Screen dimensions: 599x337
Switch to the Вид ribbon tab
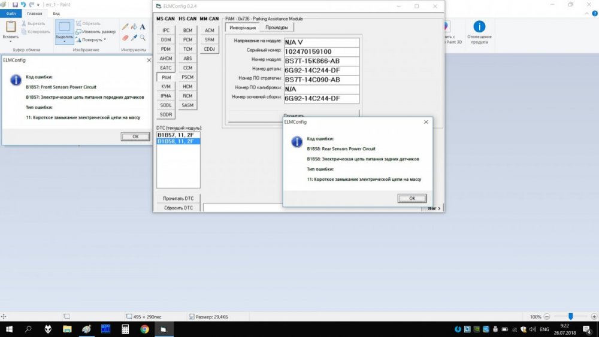point(56,13)
